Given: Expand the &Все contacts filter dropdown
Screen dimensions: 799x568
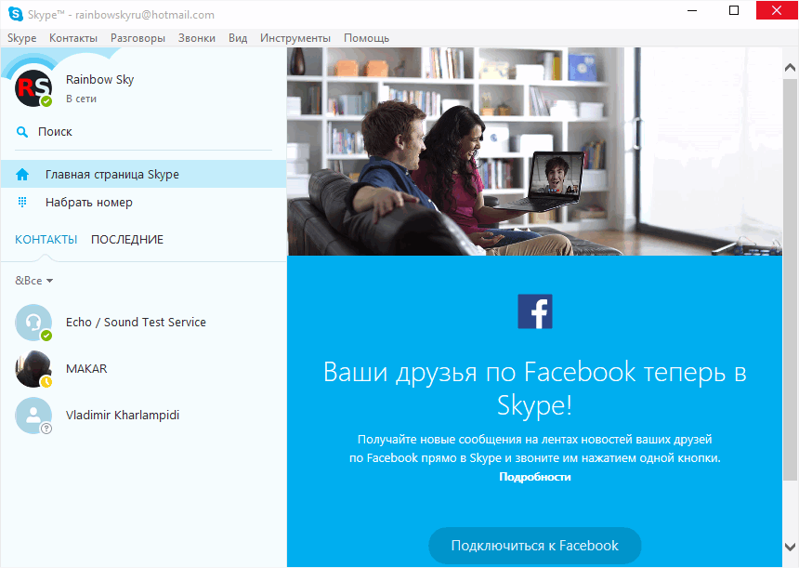Looking at the screenshot, I should [x=34, y=281].
